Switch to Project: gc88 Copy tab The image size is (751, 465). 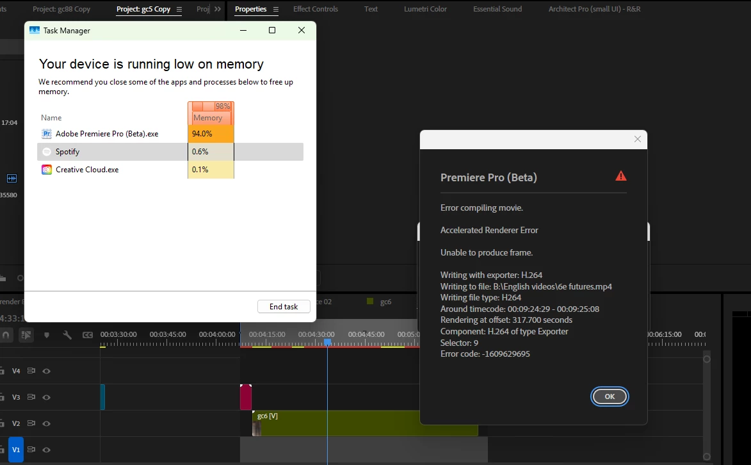tap(61, 9)
